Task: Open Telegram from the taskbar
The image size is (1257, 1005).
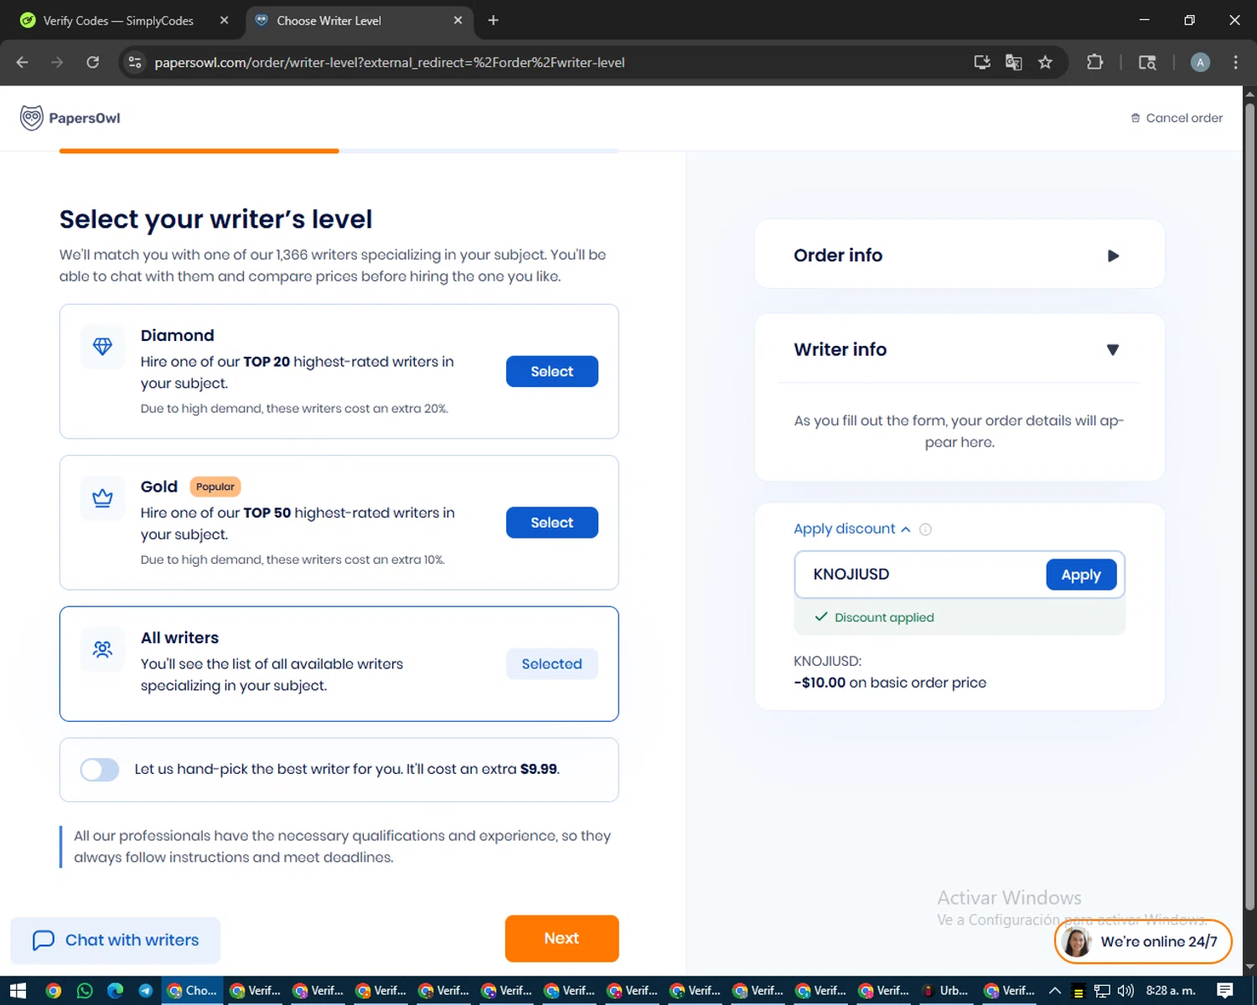Action: tap(146, 991)
